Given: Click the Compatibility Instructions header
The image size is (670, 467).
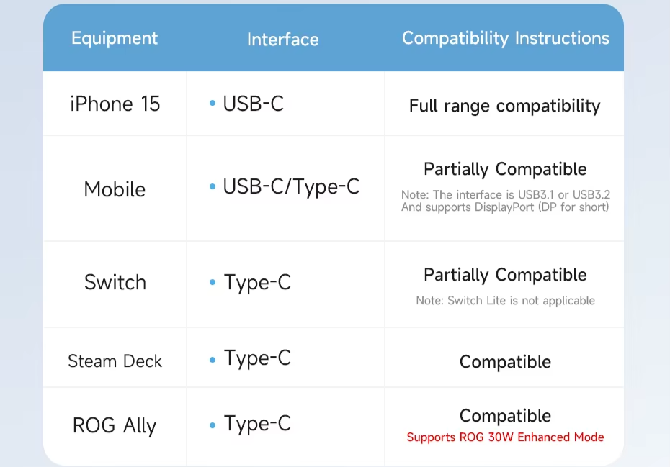Looking at the screenshot, I should coord(505,38).
